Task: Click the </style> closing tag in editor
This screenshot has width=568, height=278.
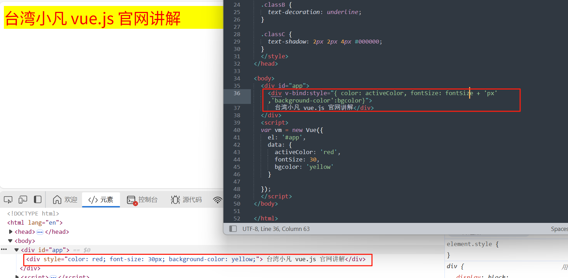Action: (x=274, y=56)
